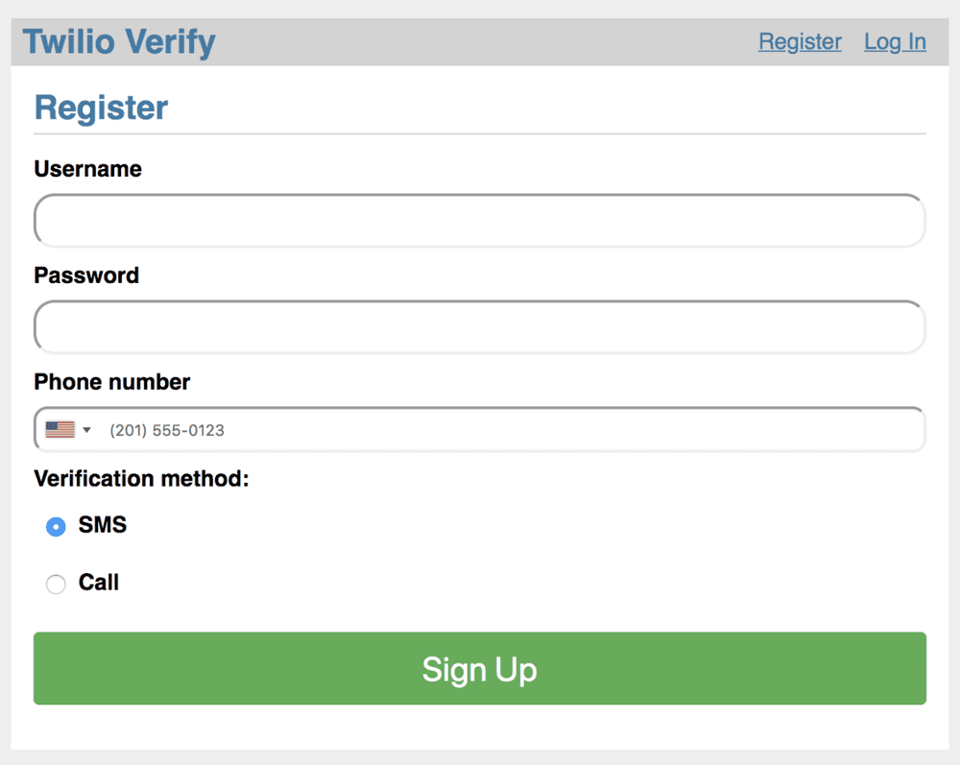The height and width of the screenshot is (765, 960).
Task: Click the Log In navigation tab
Action: pos(895,41)
